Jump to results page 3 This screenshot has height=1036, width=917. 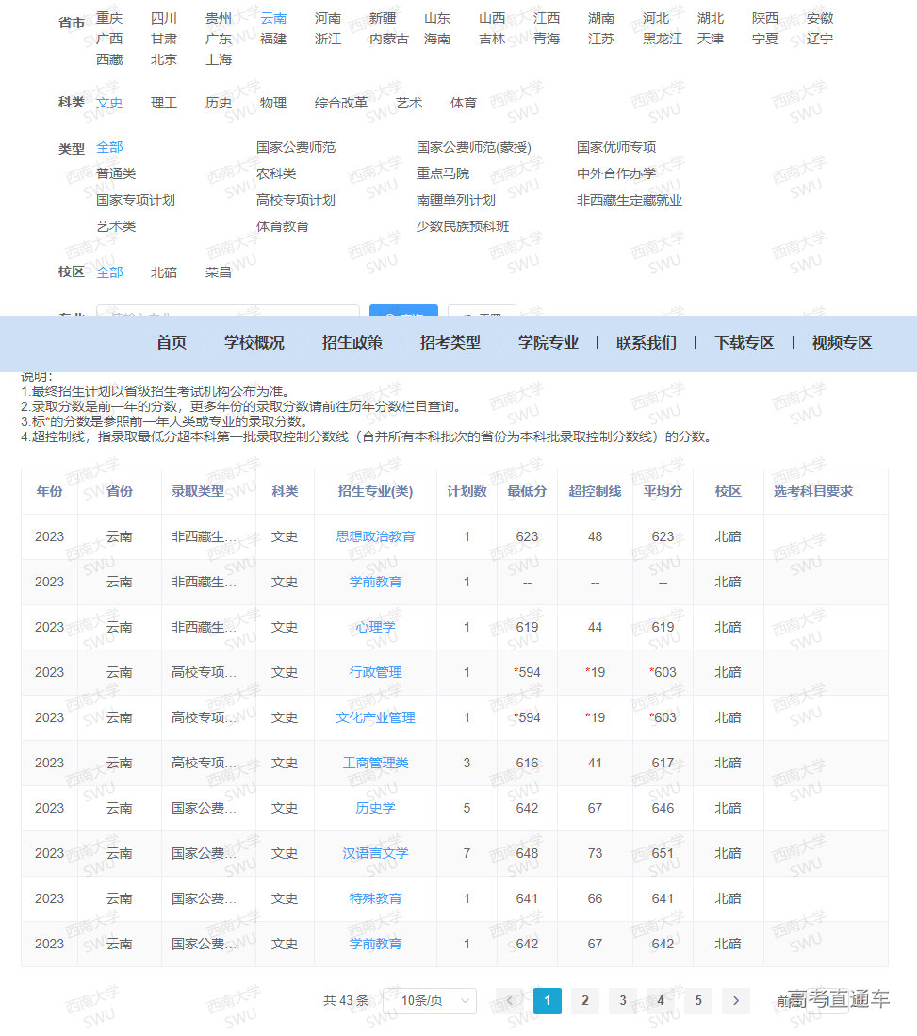point(623,1001)
